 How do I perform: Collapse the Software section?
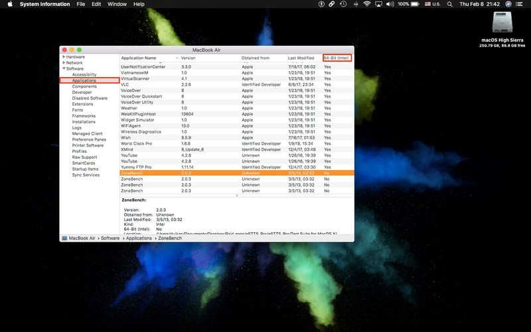[x=64, y=68]
